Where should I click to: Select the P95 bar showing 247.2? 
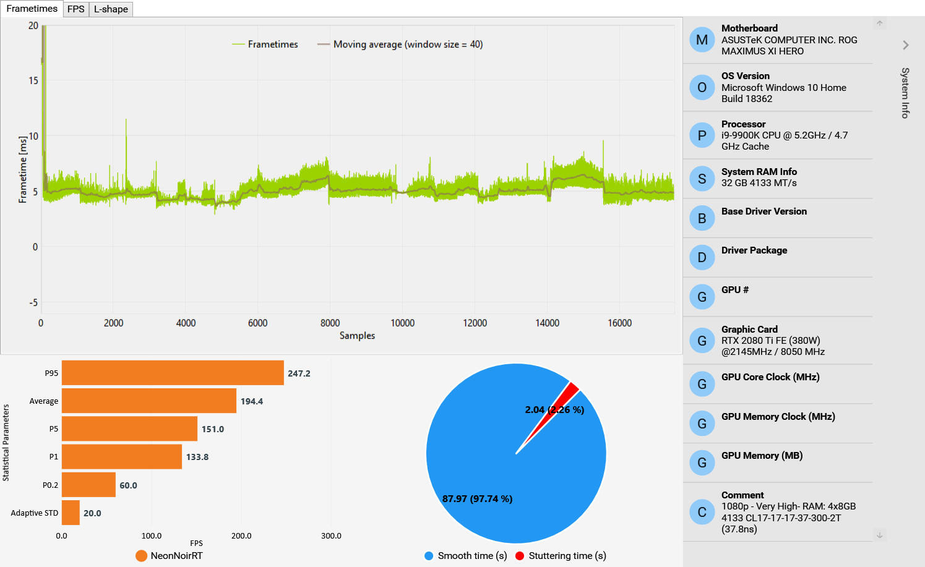click(x=173, y=373)
